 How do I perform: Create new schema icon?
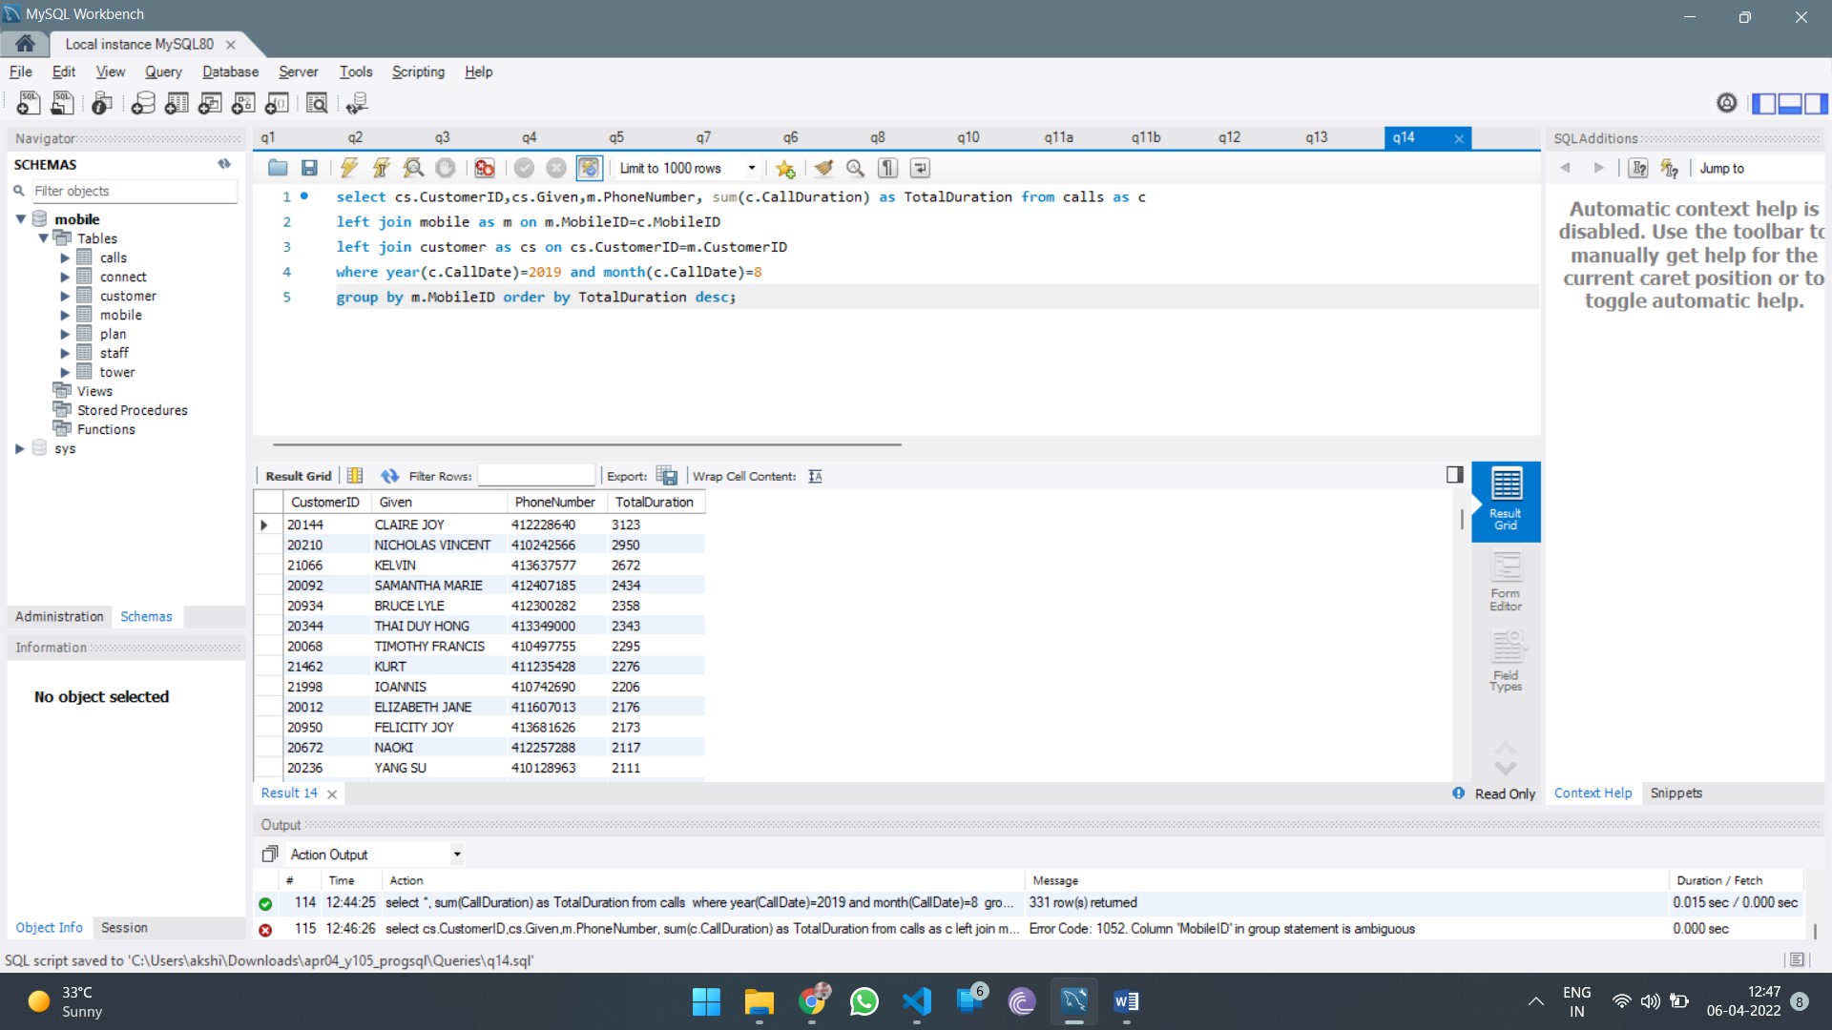143,103
